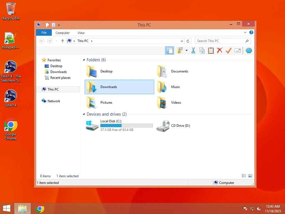Click the Search This PC field
The image size is (285, 214).
(223, 41)
